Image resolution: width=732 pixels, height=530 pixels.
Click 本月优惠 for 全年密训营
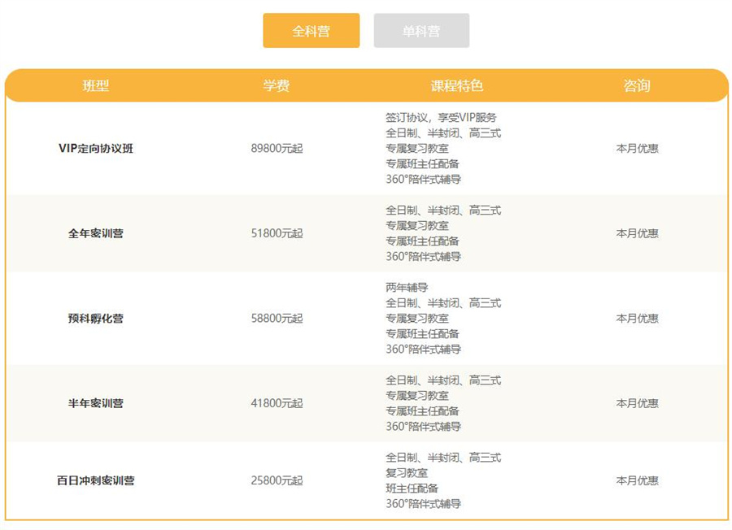638,233
